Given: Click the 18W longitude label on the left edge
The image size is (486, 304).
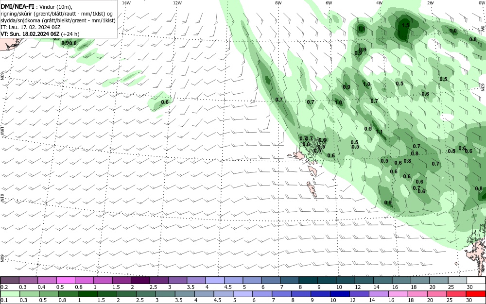Looking at the screenshot, I should 2,130.
